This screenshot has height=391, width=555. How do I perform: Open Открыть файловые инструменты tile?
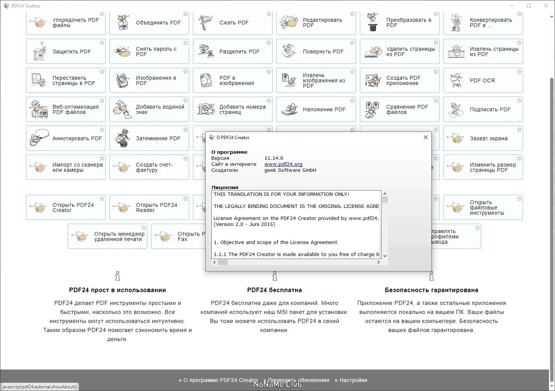click(483, 208)
